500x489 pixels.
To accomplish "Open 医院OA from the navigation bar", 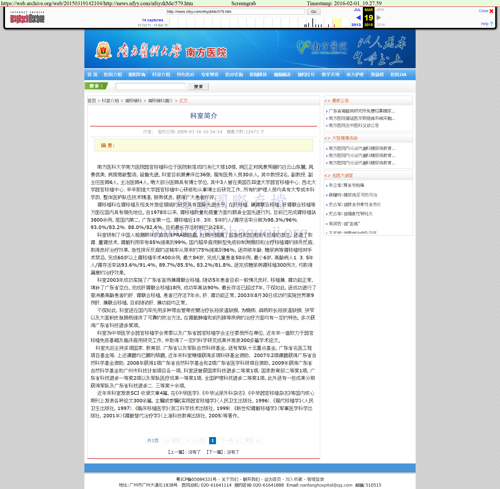I will pyautogui.click(x=398, y=75).
